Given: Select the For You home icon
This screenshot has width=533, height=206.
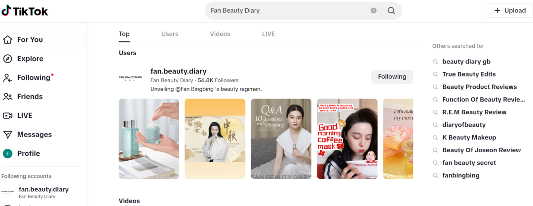Looking at the screenshot, I should [7, 40].
